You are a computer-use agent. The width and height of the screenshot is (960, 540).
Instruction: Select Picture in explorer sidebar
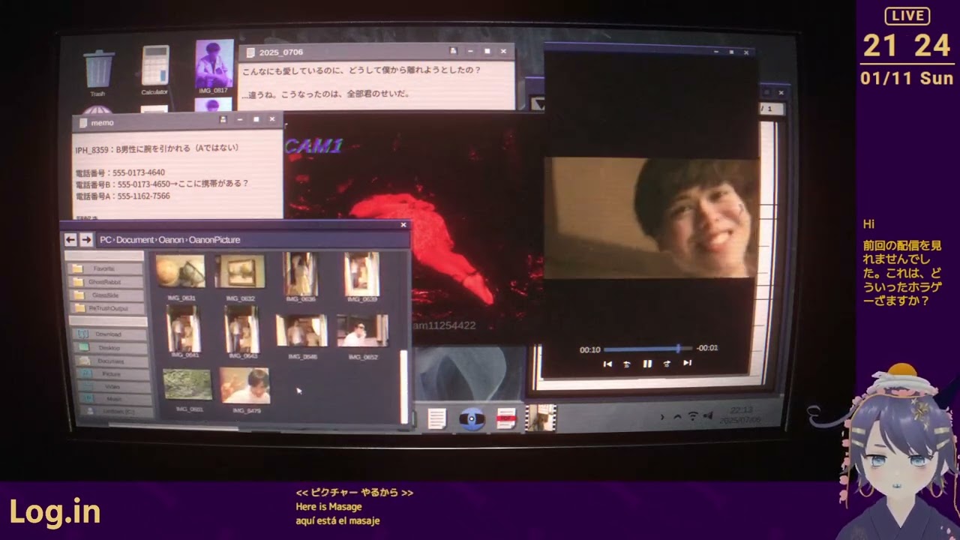tap(111, 373)
